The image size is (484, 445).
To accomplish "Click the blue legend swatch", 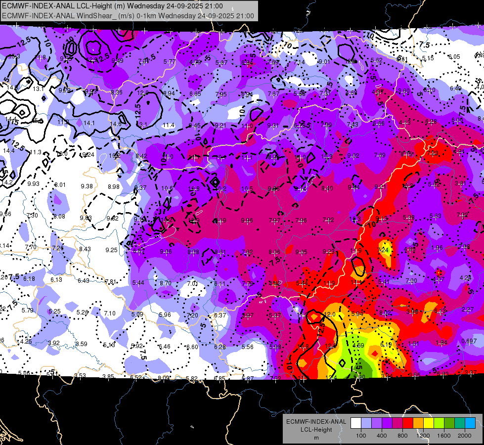I will [471, 423].
